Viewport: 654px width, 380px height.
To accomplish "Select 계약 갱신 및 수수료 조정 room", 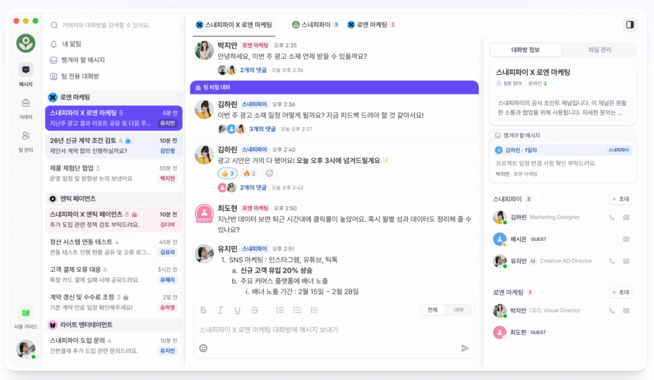I will click(x=114, y=302).
